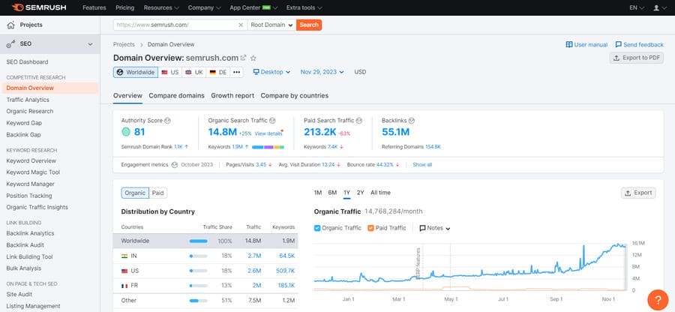This screenshot has height=312, width=675.
Task: Switch to the Growth report tab
Action: tap(232, 95)
